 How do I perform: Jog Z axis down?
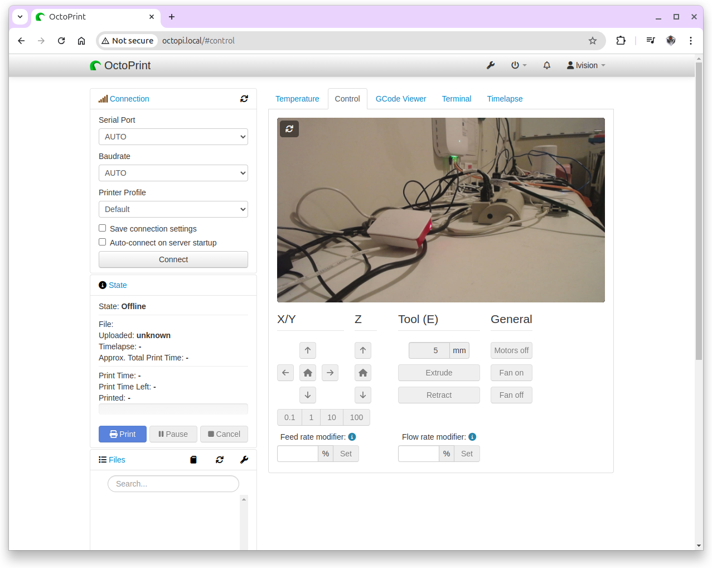(x=363, y=395)
